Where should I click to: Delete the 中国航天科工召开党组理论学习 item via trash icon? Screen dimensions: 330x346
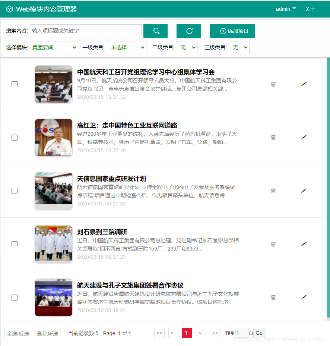pyautogui.click(x=273, y=84)
